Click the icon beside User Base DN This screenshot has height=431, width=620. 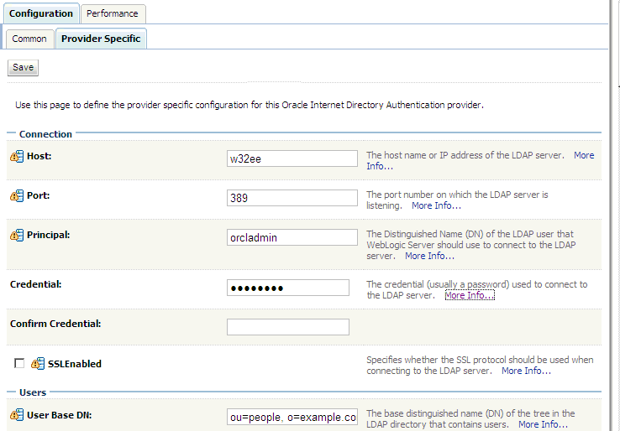click(17, 414)
